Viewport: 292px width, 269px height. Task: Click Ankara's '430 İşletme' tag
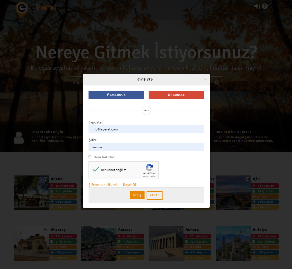point(197,242)
